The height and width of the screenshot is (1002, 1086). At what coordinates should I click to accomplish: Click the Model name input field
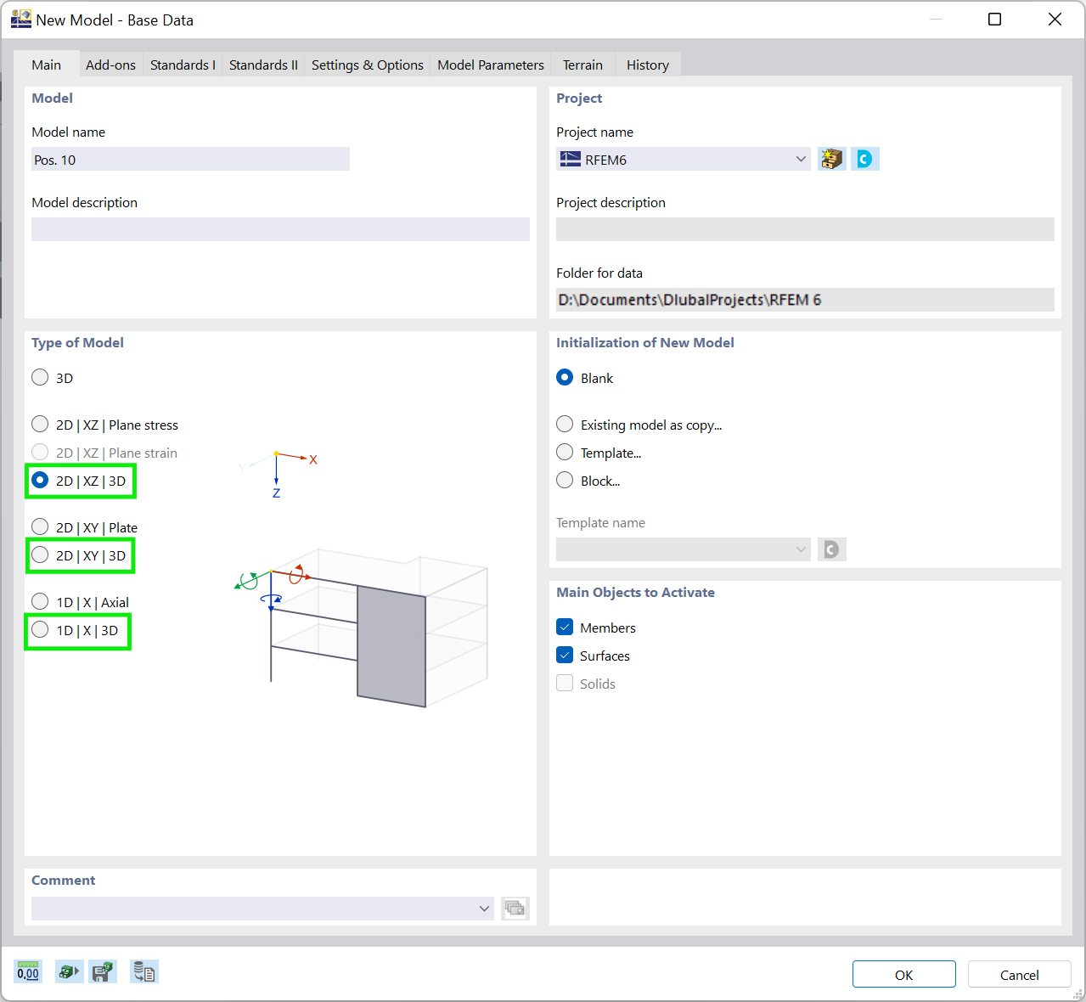coord(190,159)
